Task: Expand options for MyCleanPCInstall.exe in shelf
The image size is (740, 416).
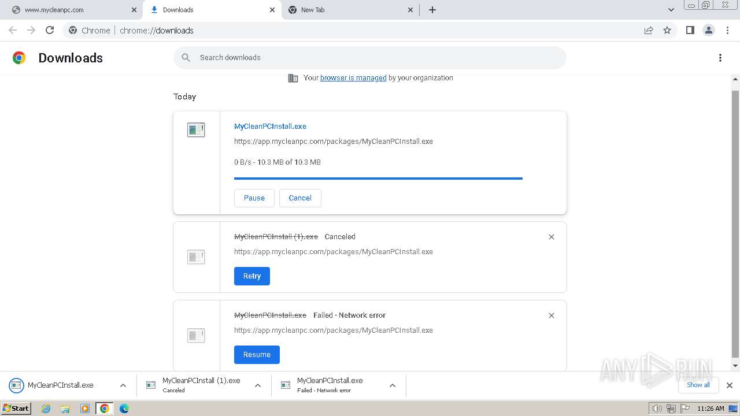Action: 123,385
